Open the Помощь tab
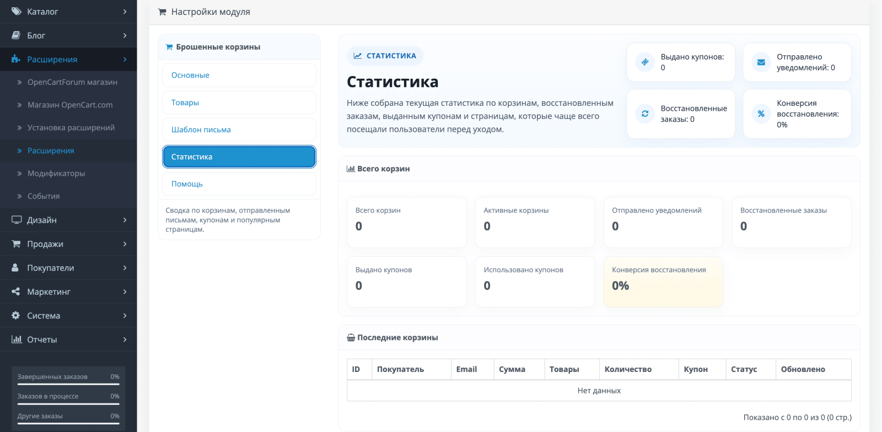This screenshot has width=882, height=432. (239, 184)
